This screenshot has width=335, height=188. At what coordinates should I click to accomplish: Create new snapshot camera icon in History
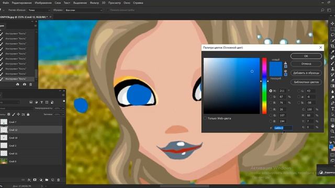[25, 85]
